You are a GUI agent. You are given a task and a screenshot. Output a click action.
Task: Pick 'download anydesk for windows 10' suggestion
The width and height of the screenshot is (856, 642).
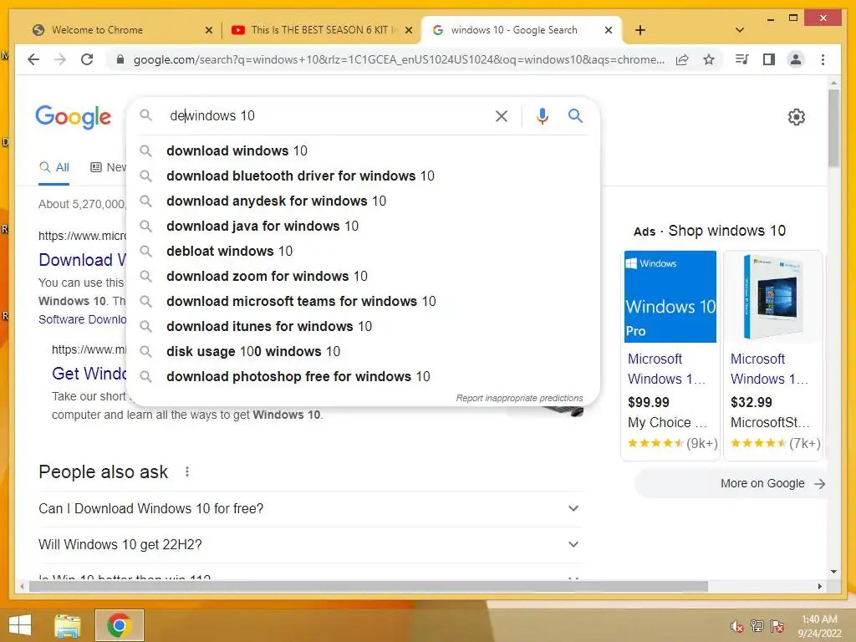(x=363, y=201)
